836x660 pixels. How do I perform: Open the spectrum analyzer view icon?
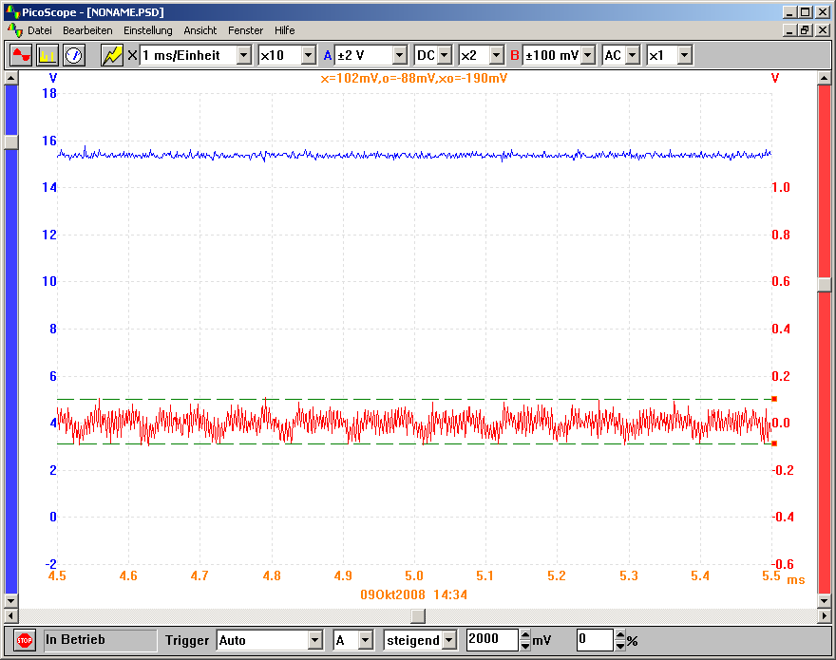[47, 55]
